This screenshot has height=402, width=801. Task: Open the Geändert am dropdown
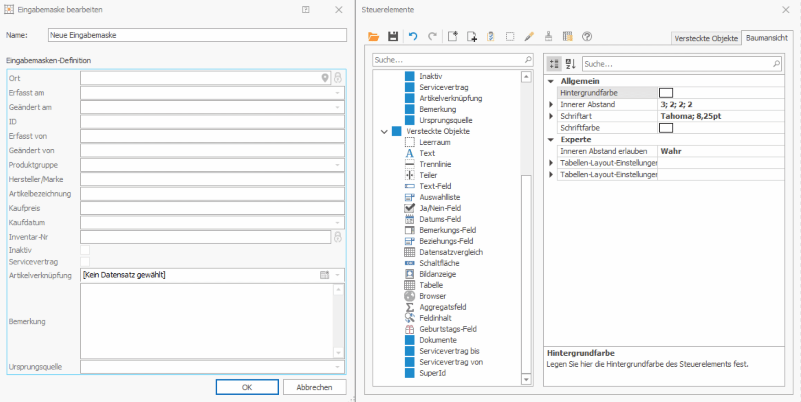[337, 108]
